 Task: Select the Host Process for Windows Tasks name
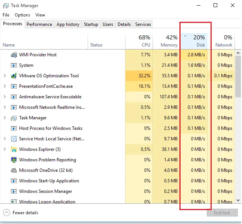51,128
